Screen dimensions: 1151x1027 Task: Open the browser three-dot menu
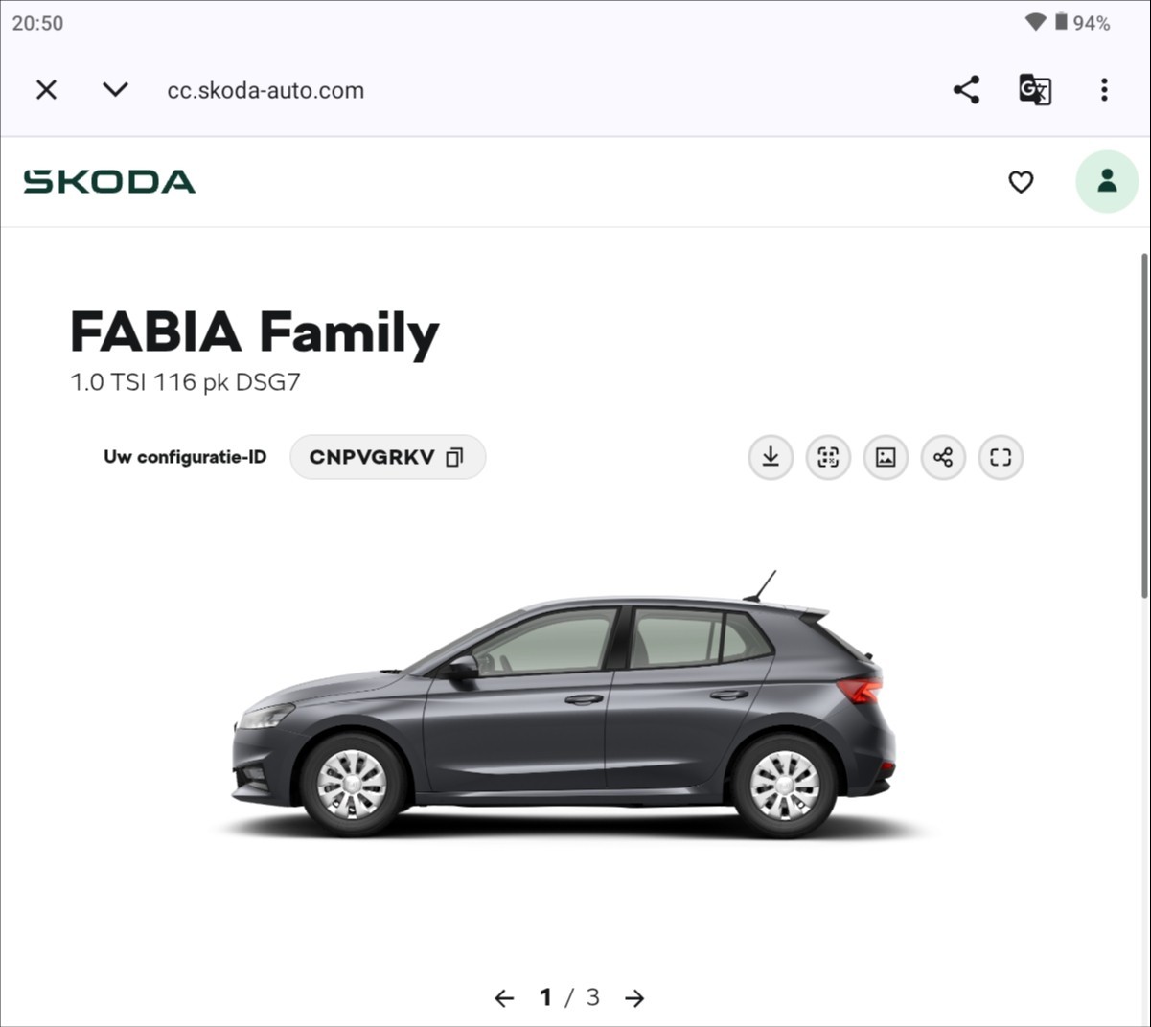[x=1104, y=89]
